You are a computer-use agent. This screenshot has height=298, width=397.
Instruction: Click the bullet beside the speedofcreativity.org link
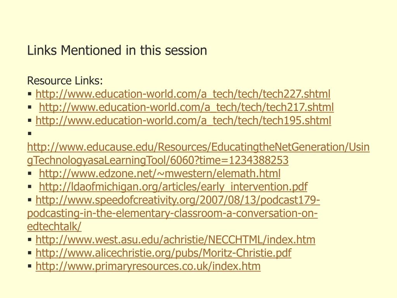coord(29,200)
